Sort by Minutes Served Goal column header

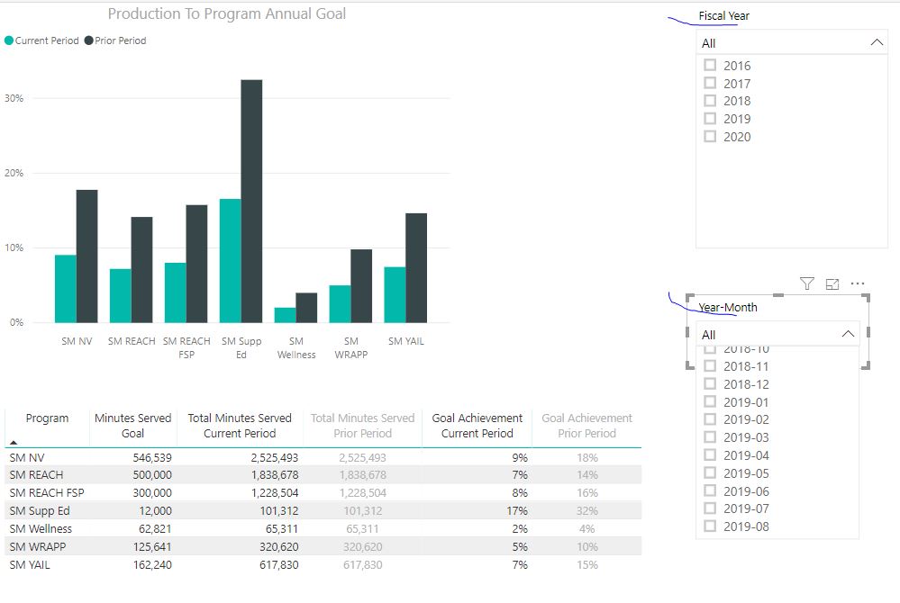tap(132, 426)
